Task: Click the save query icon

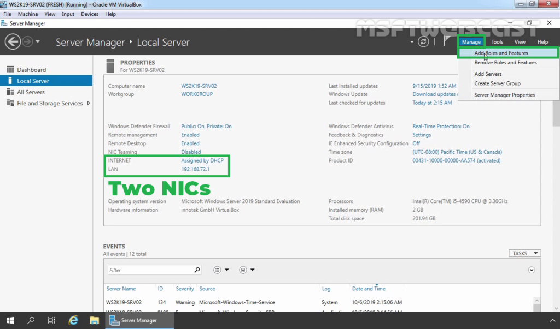Action: pyautogui.click(x=243, y=270)
